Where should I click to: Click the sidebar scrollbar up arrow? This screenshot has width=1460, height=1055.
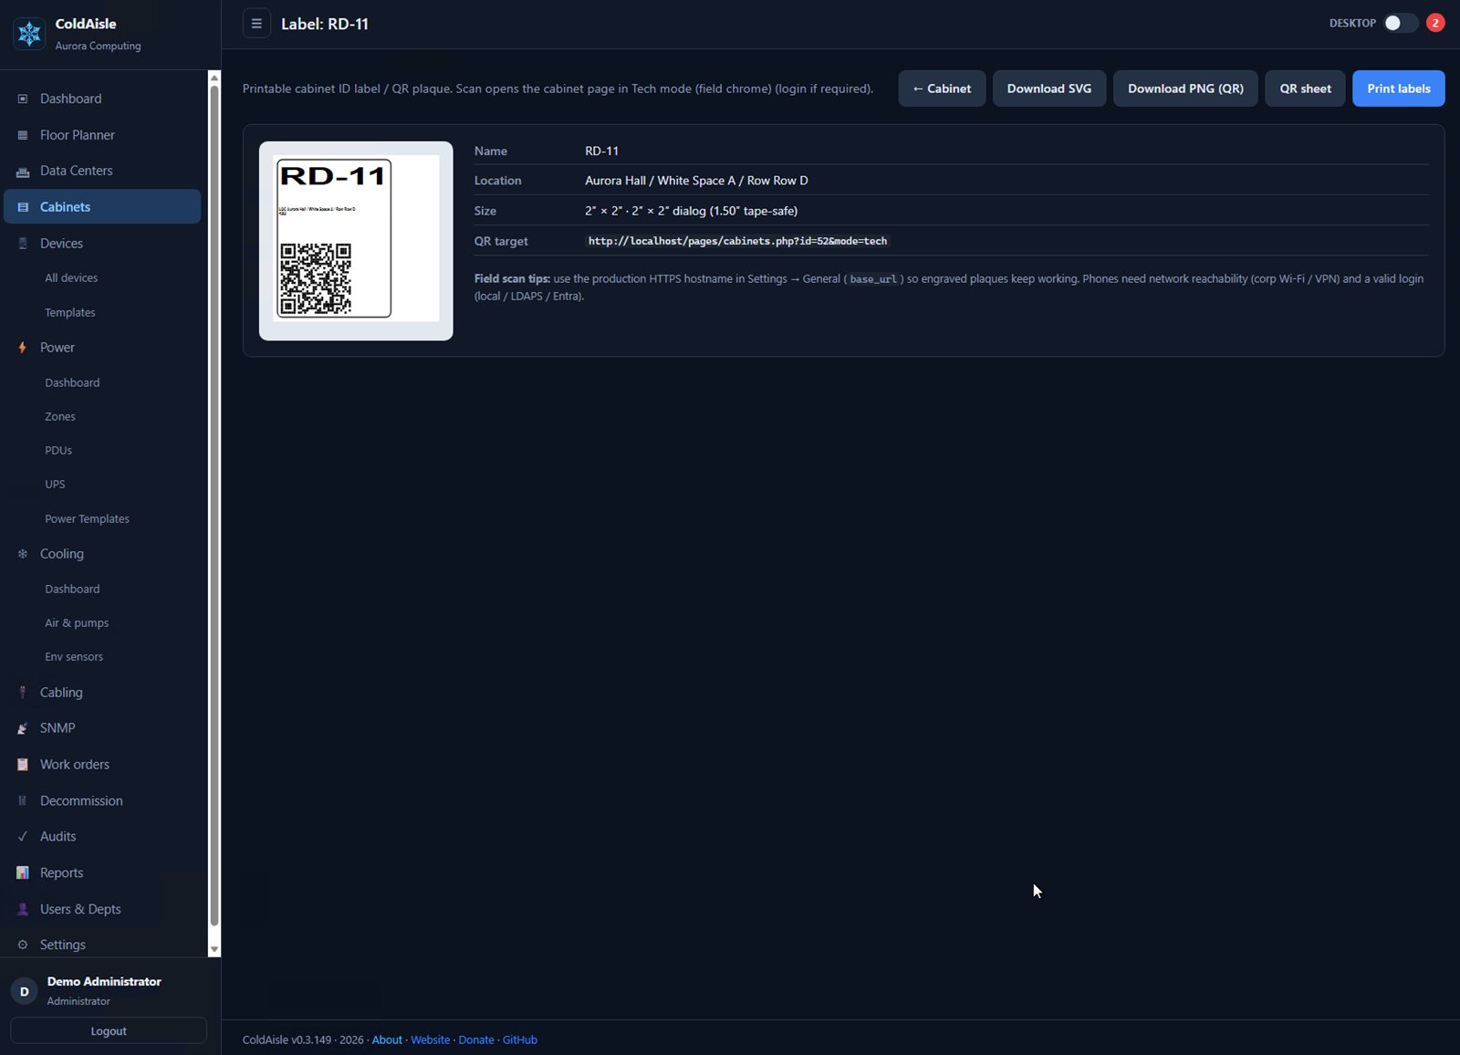coord(214,78)
